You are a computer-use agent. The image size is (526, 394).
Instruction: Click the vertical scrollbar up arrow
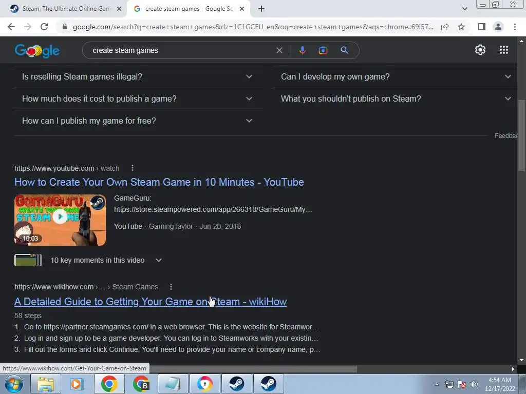coord(521,41)
